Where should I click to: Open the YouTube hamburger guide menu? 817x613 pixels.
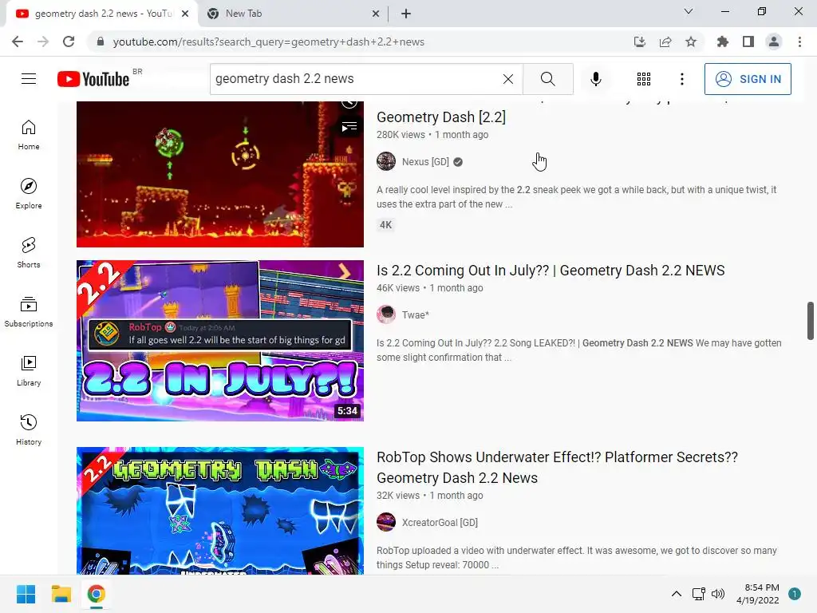pos(29,79)
